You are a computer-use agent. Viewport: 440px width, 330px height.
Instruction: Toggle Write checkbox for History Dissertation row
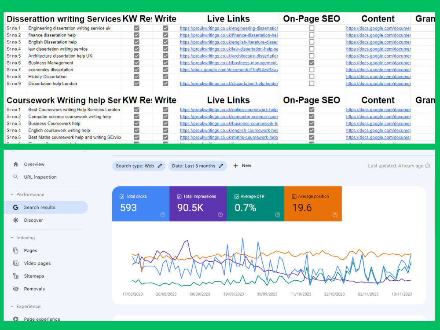(x=165, y=76)
